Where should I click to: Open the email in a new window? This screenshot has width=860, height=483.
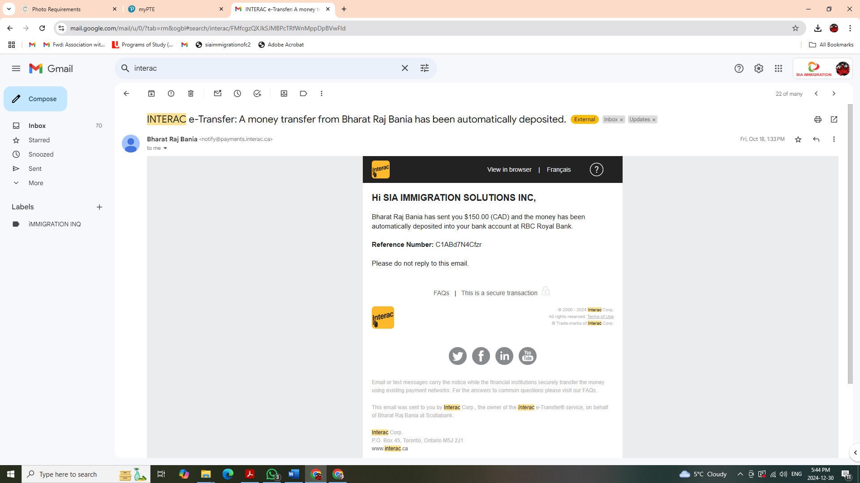pyautogui.click(x=834, y=119)
